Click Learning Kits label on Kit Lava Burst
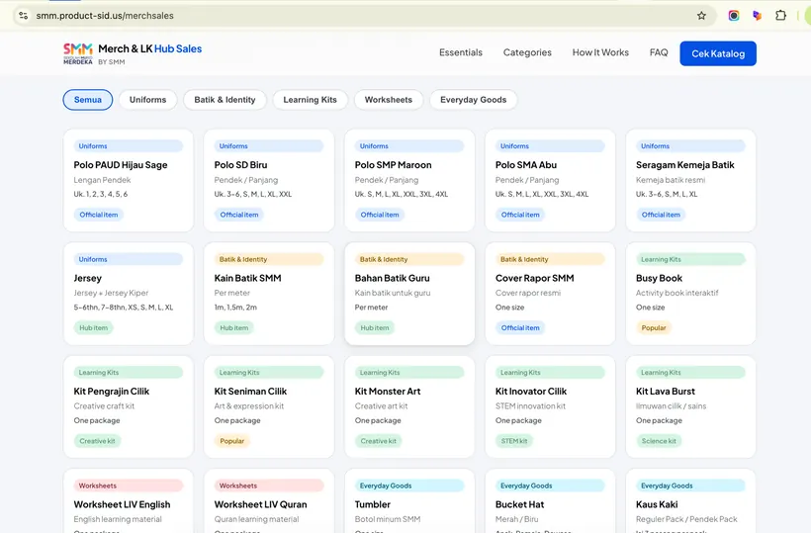The image size is (811, 533). pos(690,373)
